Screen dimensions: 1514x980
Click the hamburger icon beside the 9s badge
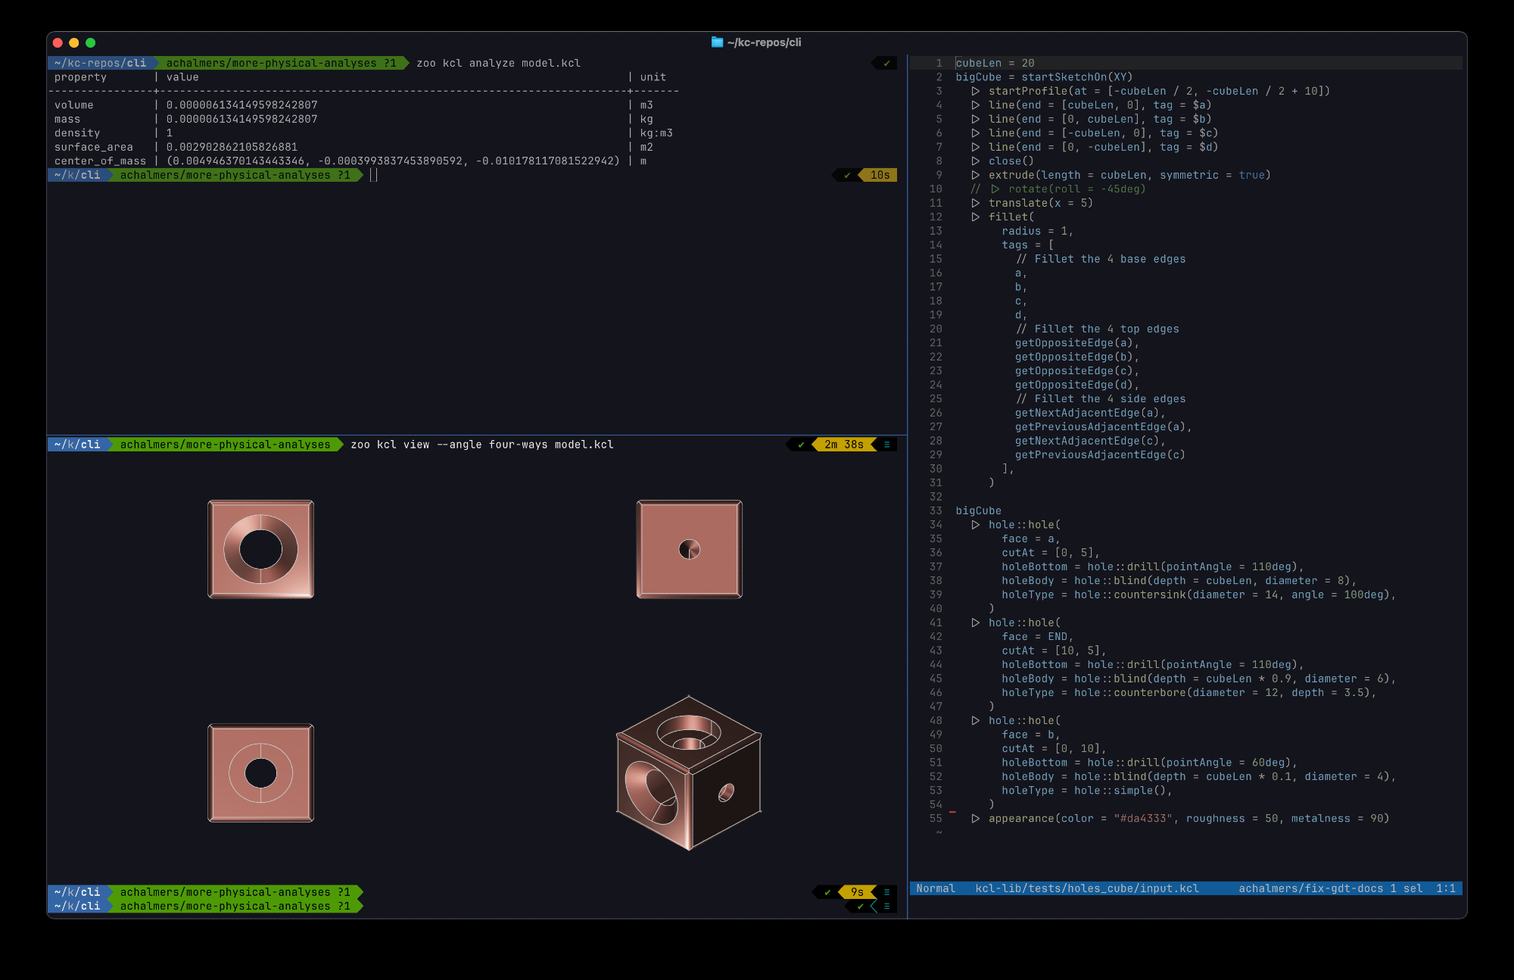[x=886, y=892]
